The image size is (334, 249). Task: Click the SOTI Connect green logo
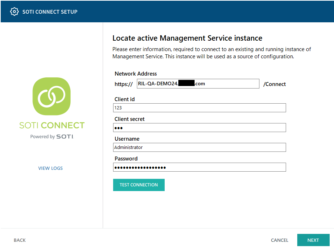click(52, 96)
